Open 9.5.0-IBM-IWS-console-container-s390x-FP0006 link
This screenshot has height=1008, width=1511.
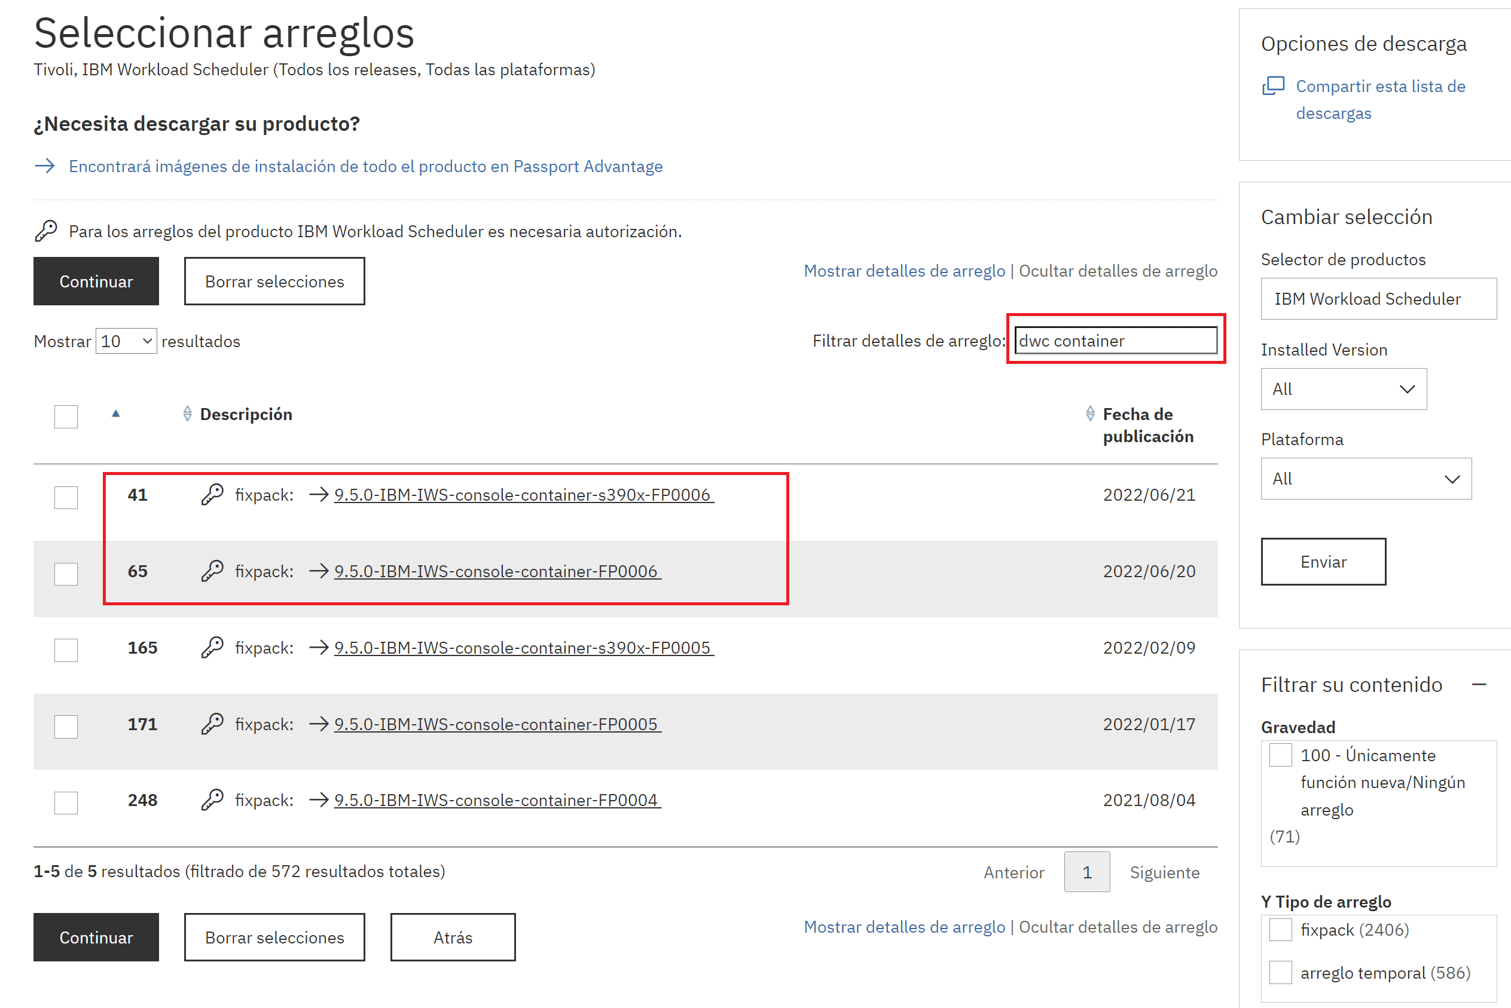coord(524,494)
